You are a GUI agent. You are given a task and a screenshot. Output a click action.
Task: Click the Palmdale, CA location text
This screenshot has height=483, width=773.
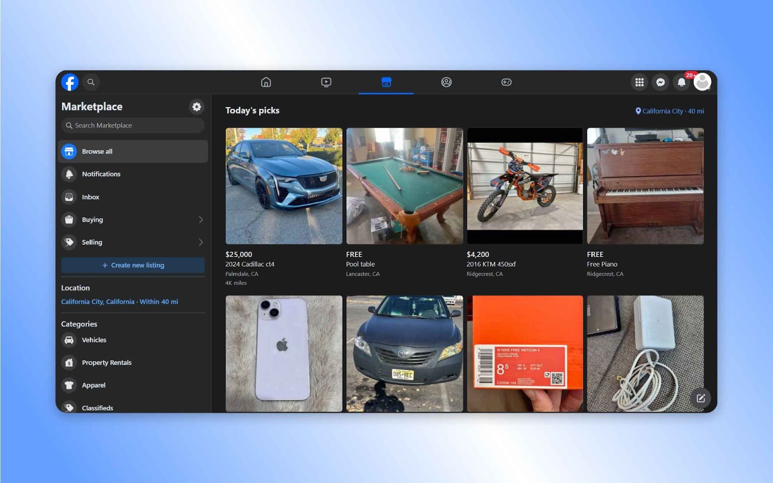click(x=242, y=274)
